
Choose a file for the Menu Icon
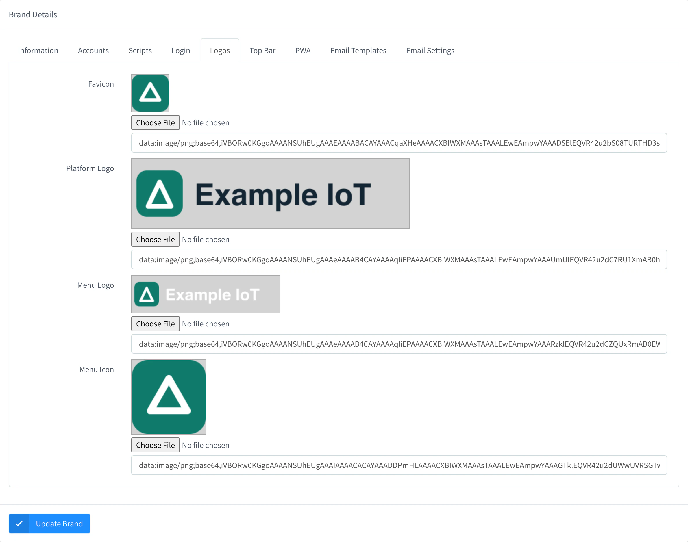(155, 445)
